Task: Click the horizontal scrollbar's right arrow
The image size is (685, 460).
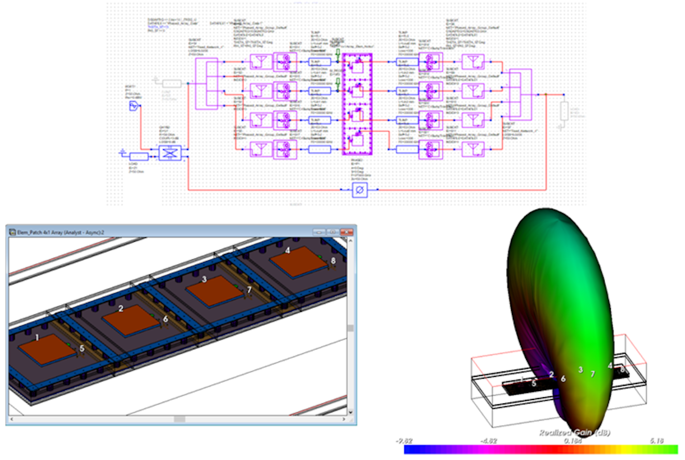Action: tap(344, 419)
